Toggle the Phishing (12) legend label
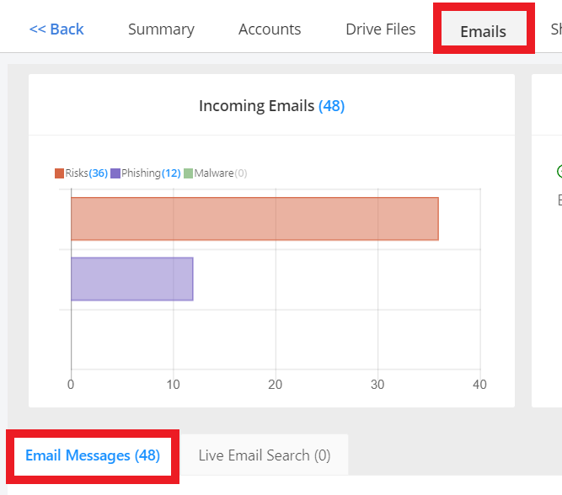 click(x=150, y=173)
